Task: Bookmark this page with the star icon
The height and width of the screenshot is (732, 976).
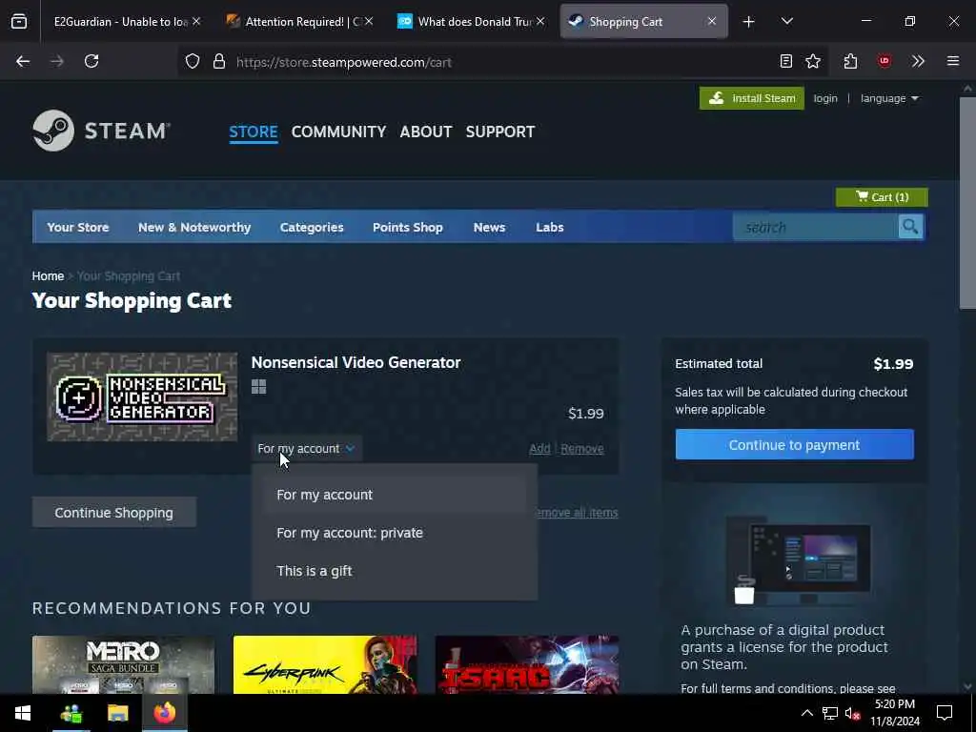Action: coord(813,61)
